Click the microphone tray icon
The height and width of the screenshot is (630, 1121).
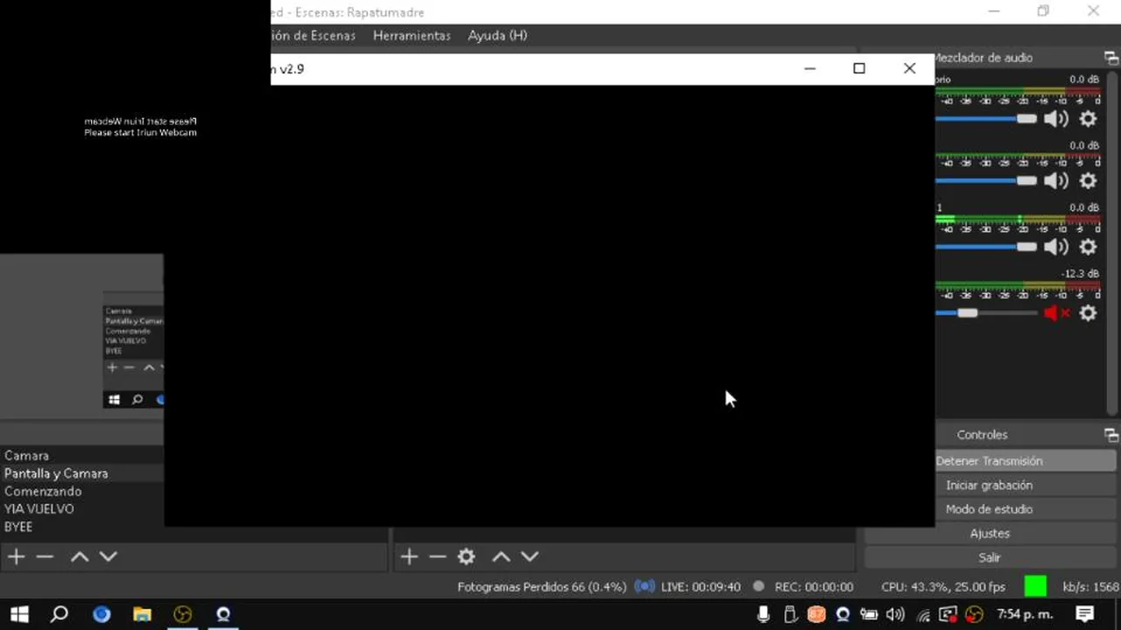point(764,614)
